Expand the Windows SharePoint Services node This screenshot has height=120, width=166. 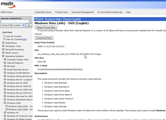[5, 100]
